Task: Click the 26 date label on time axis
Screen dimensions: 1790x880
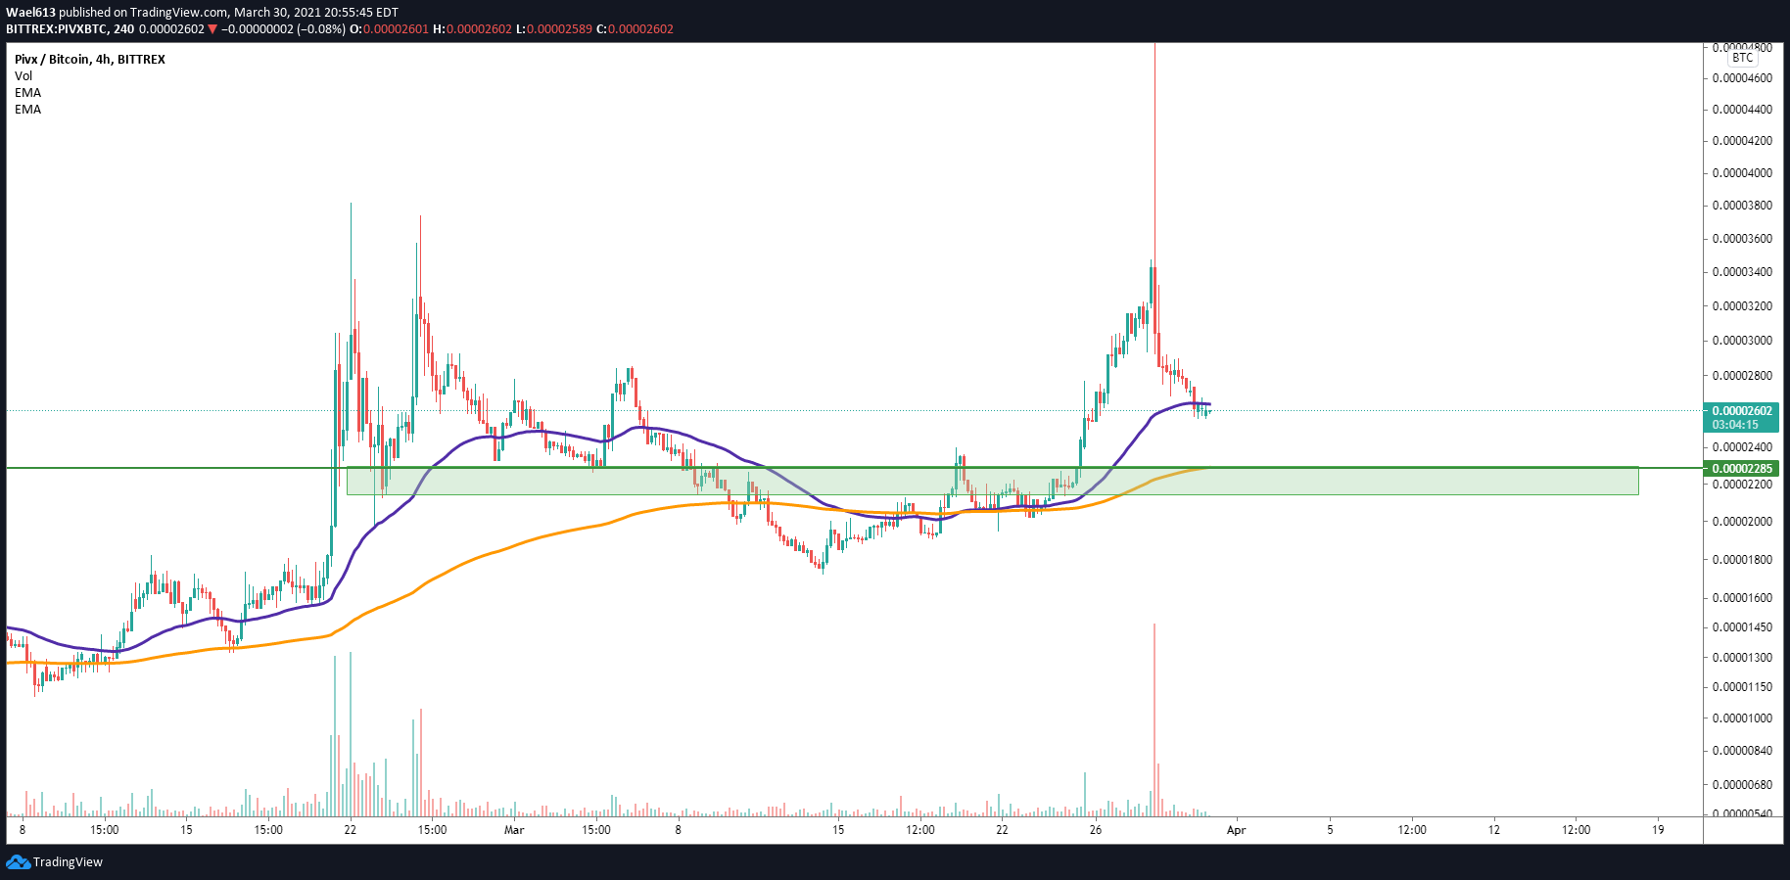Action: point(1096,830)
